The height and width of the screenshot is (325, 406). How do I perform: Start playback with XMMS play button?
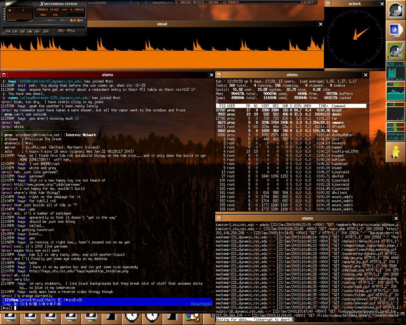click(x=16, y=31)
